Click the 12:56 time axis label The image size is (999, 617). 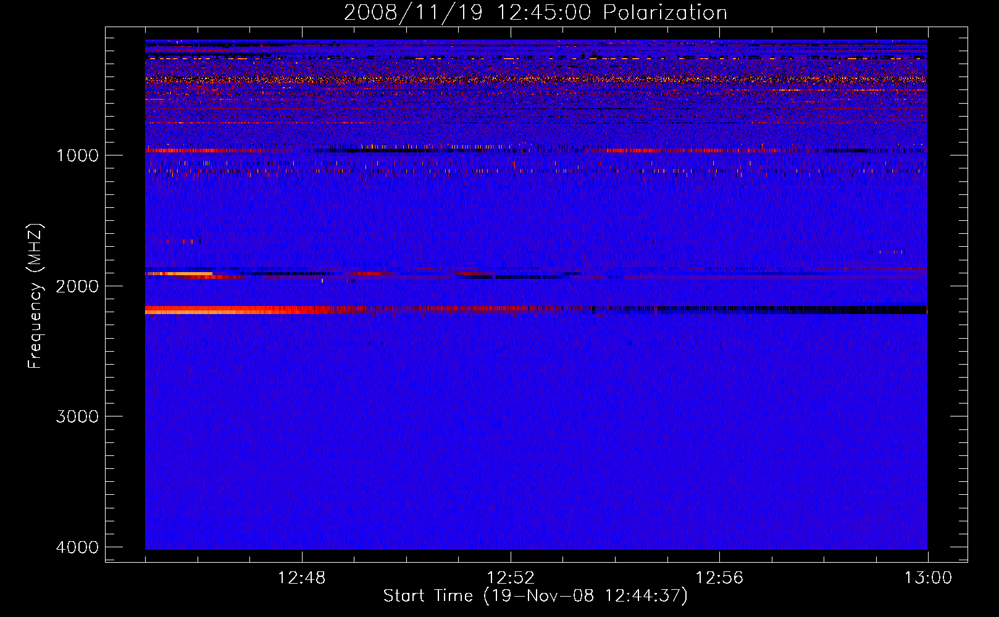coord(719,578)
